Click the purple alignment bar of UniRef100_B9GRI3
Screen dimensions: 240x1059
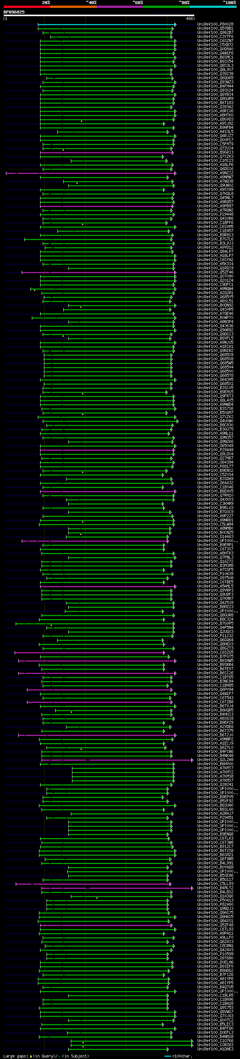(x=107, y=153)
